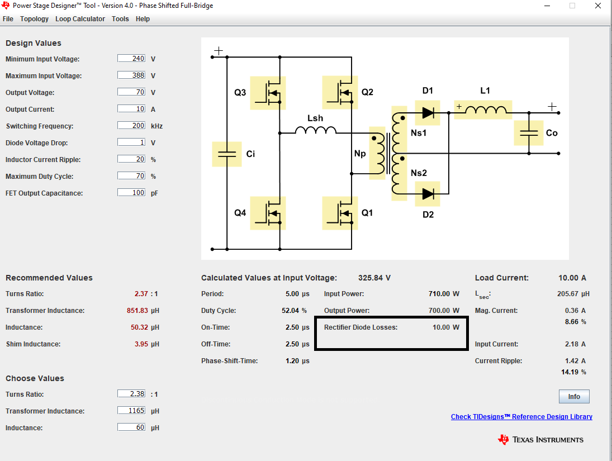612x461 pixels.
Task: Select the Q1 MOSFET component
Action: [x=340, y=213]
